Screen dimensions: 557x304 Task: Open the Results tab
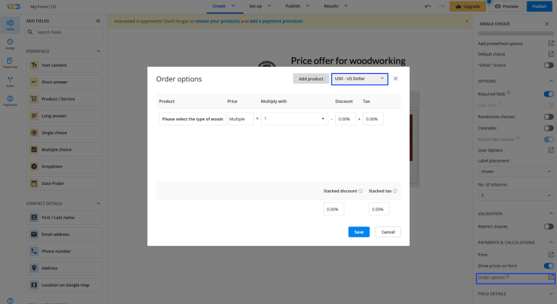[331, 6]
